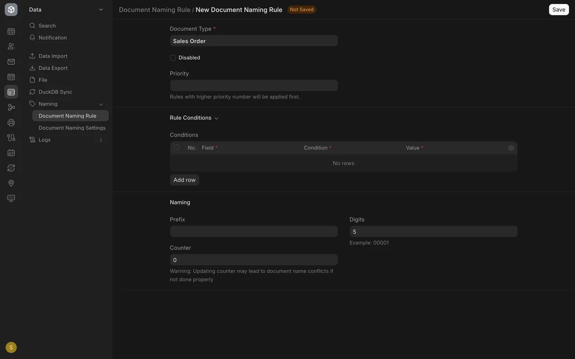Click the S user avatar
The image size is (575, 359).
click(11, 347)
